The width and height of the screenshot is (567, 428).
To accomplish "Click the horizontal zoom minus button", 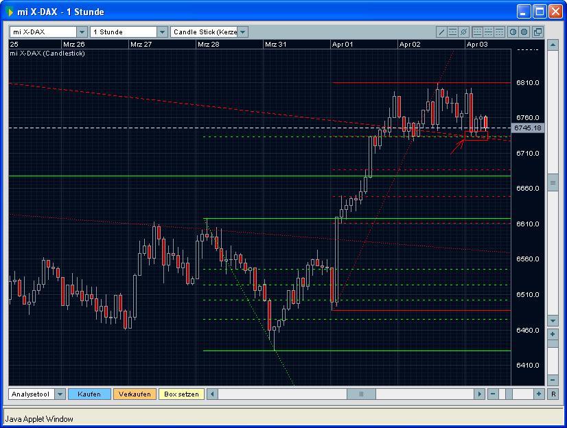I will point(493,394).
